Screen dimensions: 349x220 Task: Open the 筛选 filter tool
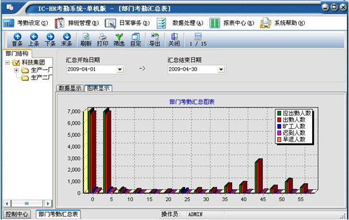pos(119,40)
